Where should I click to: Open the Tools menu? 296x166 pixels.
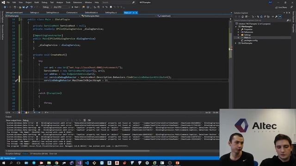pos(68,2)
